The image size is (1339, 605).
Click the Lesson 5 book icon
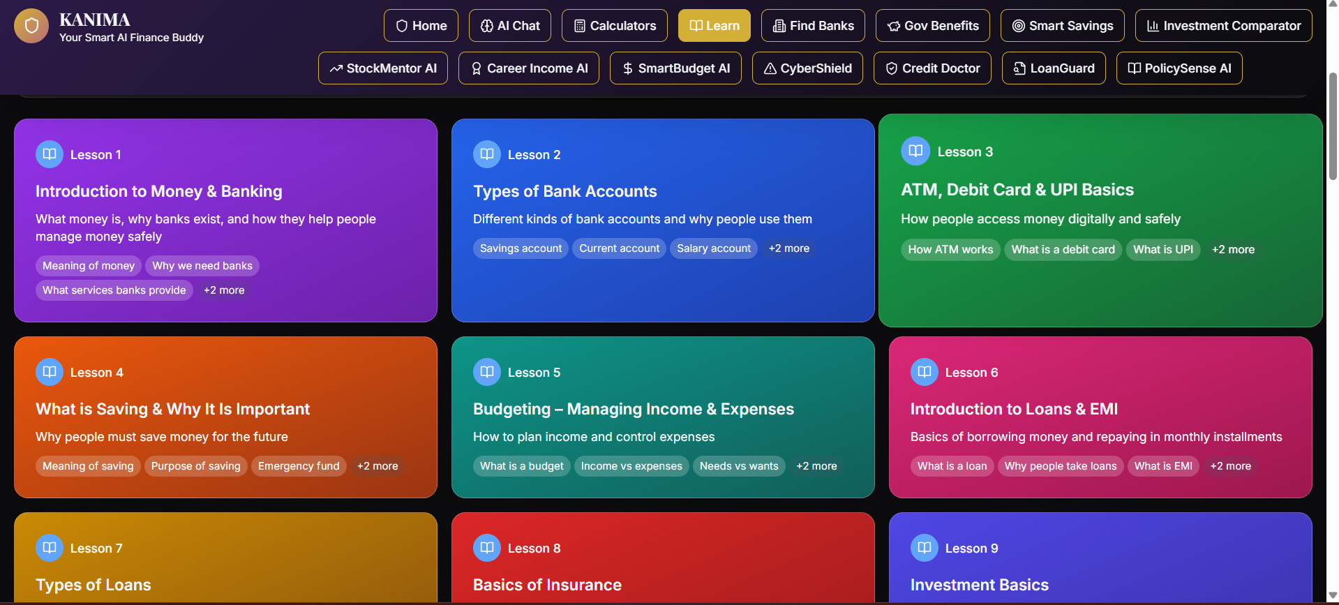487,372
